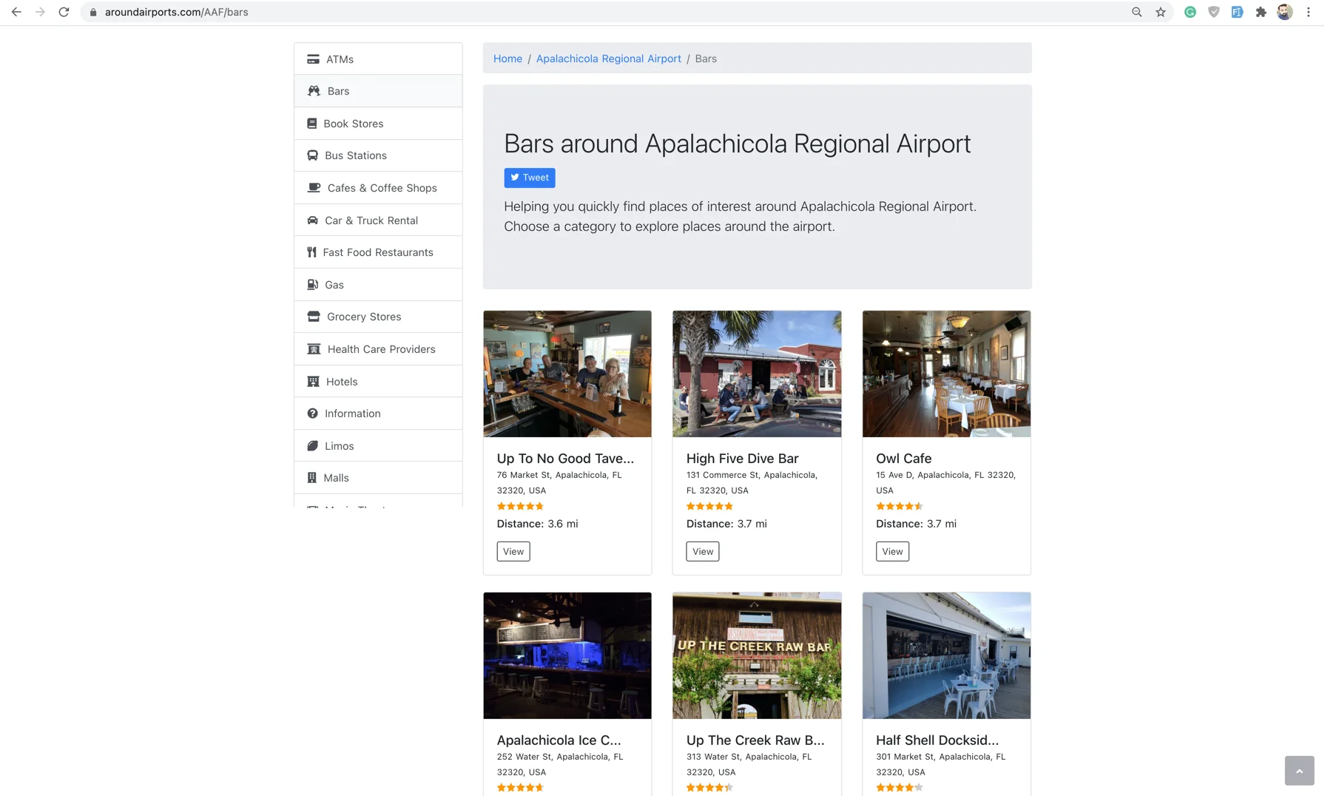Click the address bar URL

click(x=176, y=12)
